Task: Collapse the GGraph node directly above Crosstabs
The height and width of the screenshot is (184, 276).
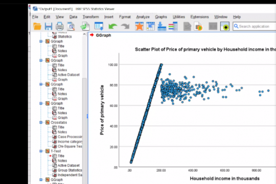Action: [41, 103]
